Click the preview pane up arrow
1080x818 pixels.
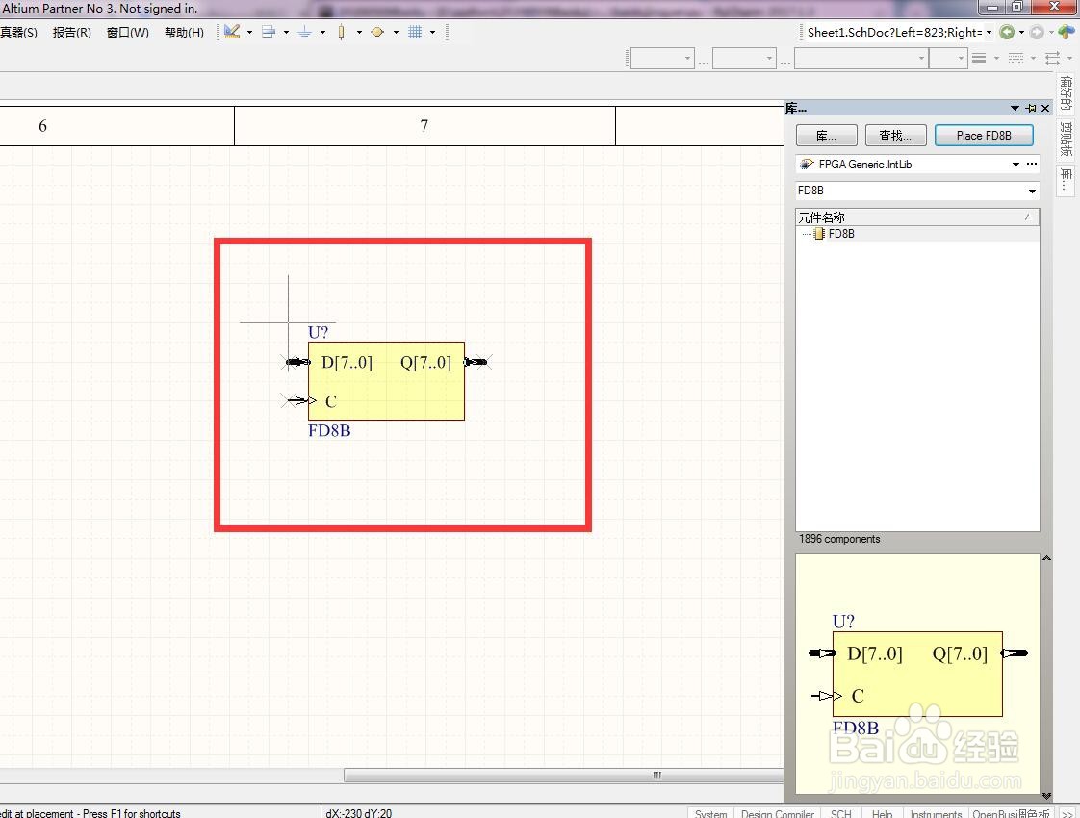(1046, 558)
